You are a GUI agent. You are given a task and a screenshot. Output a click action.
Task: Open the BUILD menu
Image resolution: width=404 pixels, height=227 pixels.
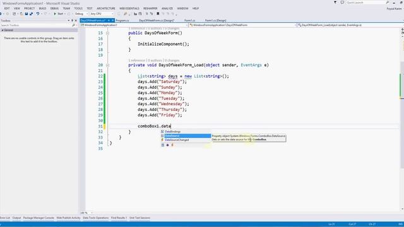42,8
